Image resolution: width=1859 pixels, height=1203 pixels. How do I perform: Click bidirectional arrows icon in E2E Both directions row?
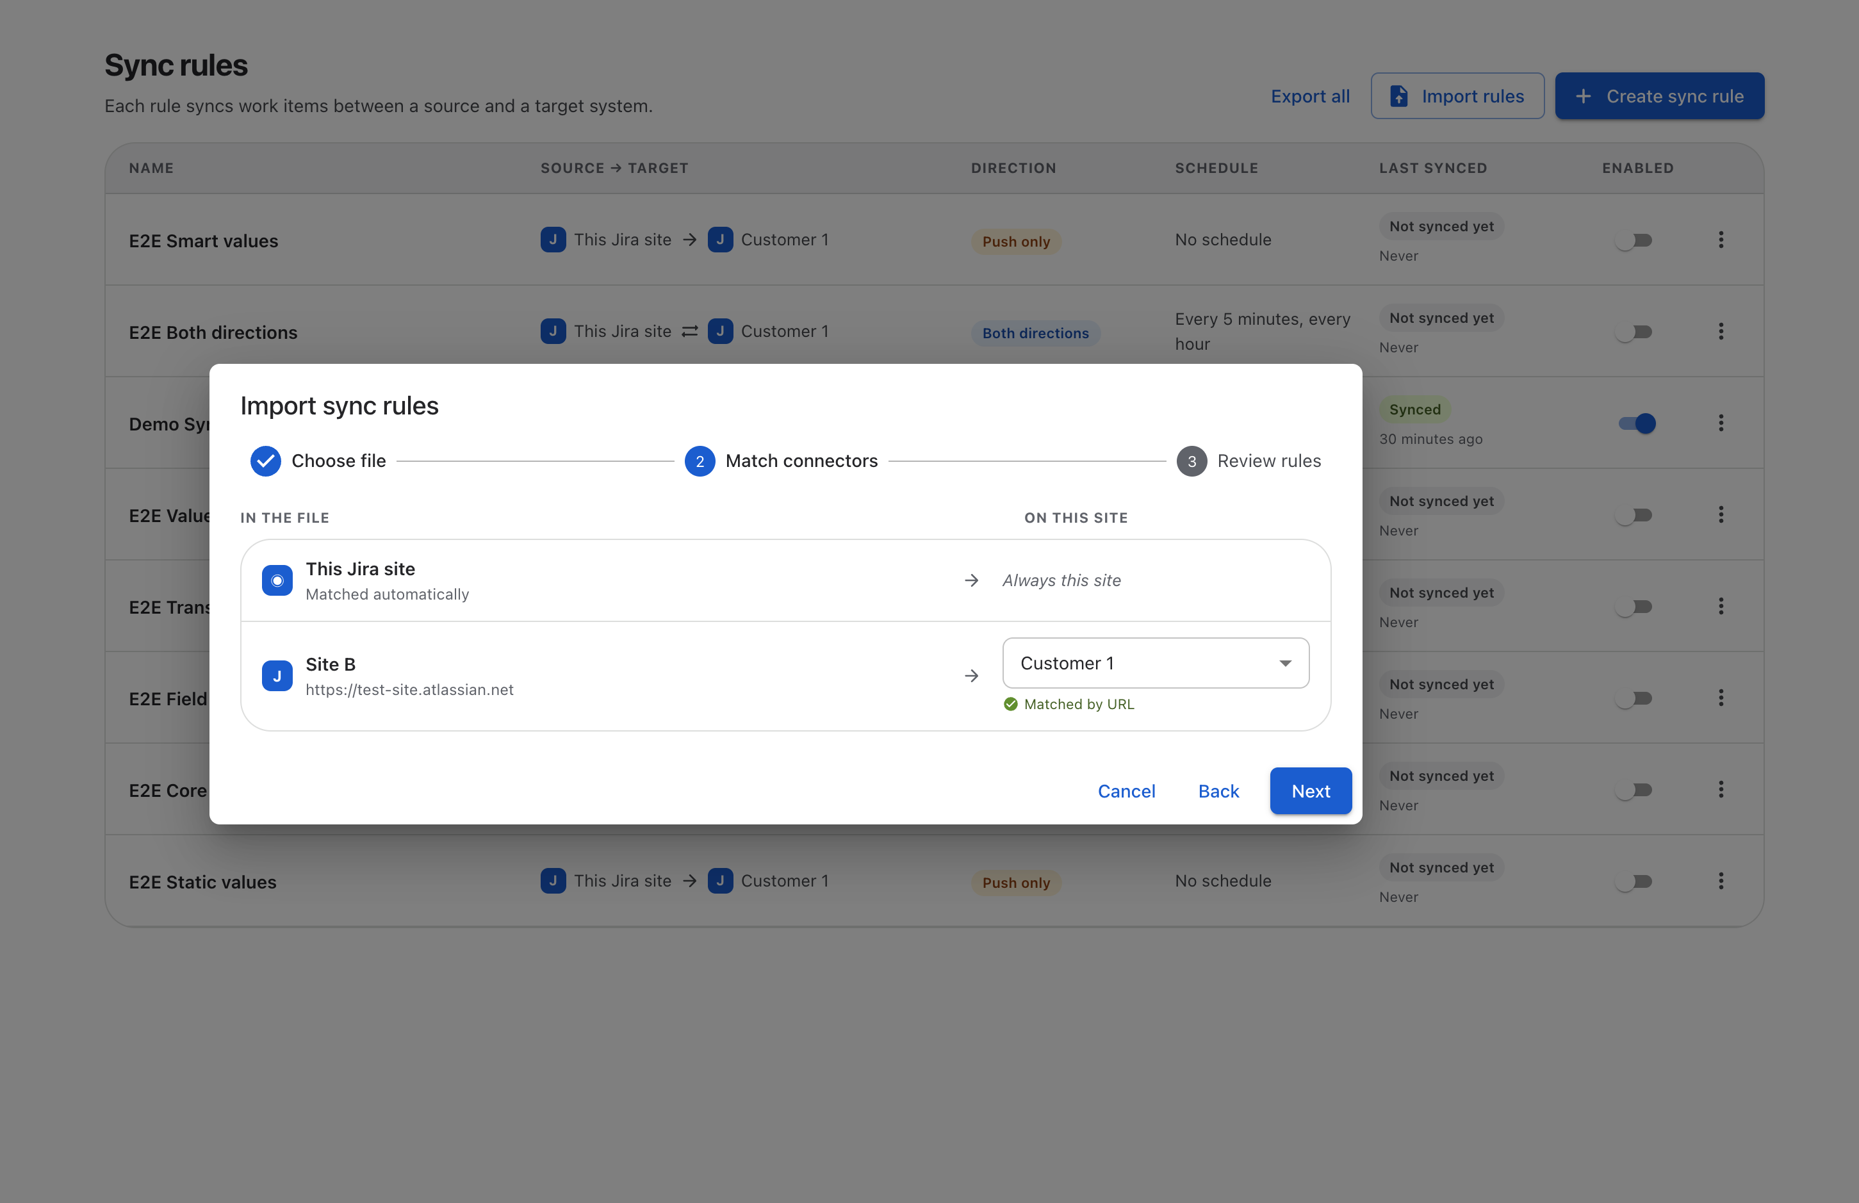[x=690, y=331]
